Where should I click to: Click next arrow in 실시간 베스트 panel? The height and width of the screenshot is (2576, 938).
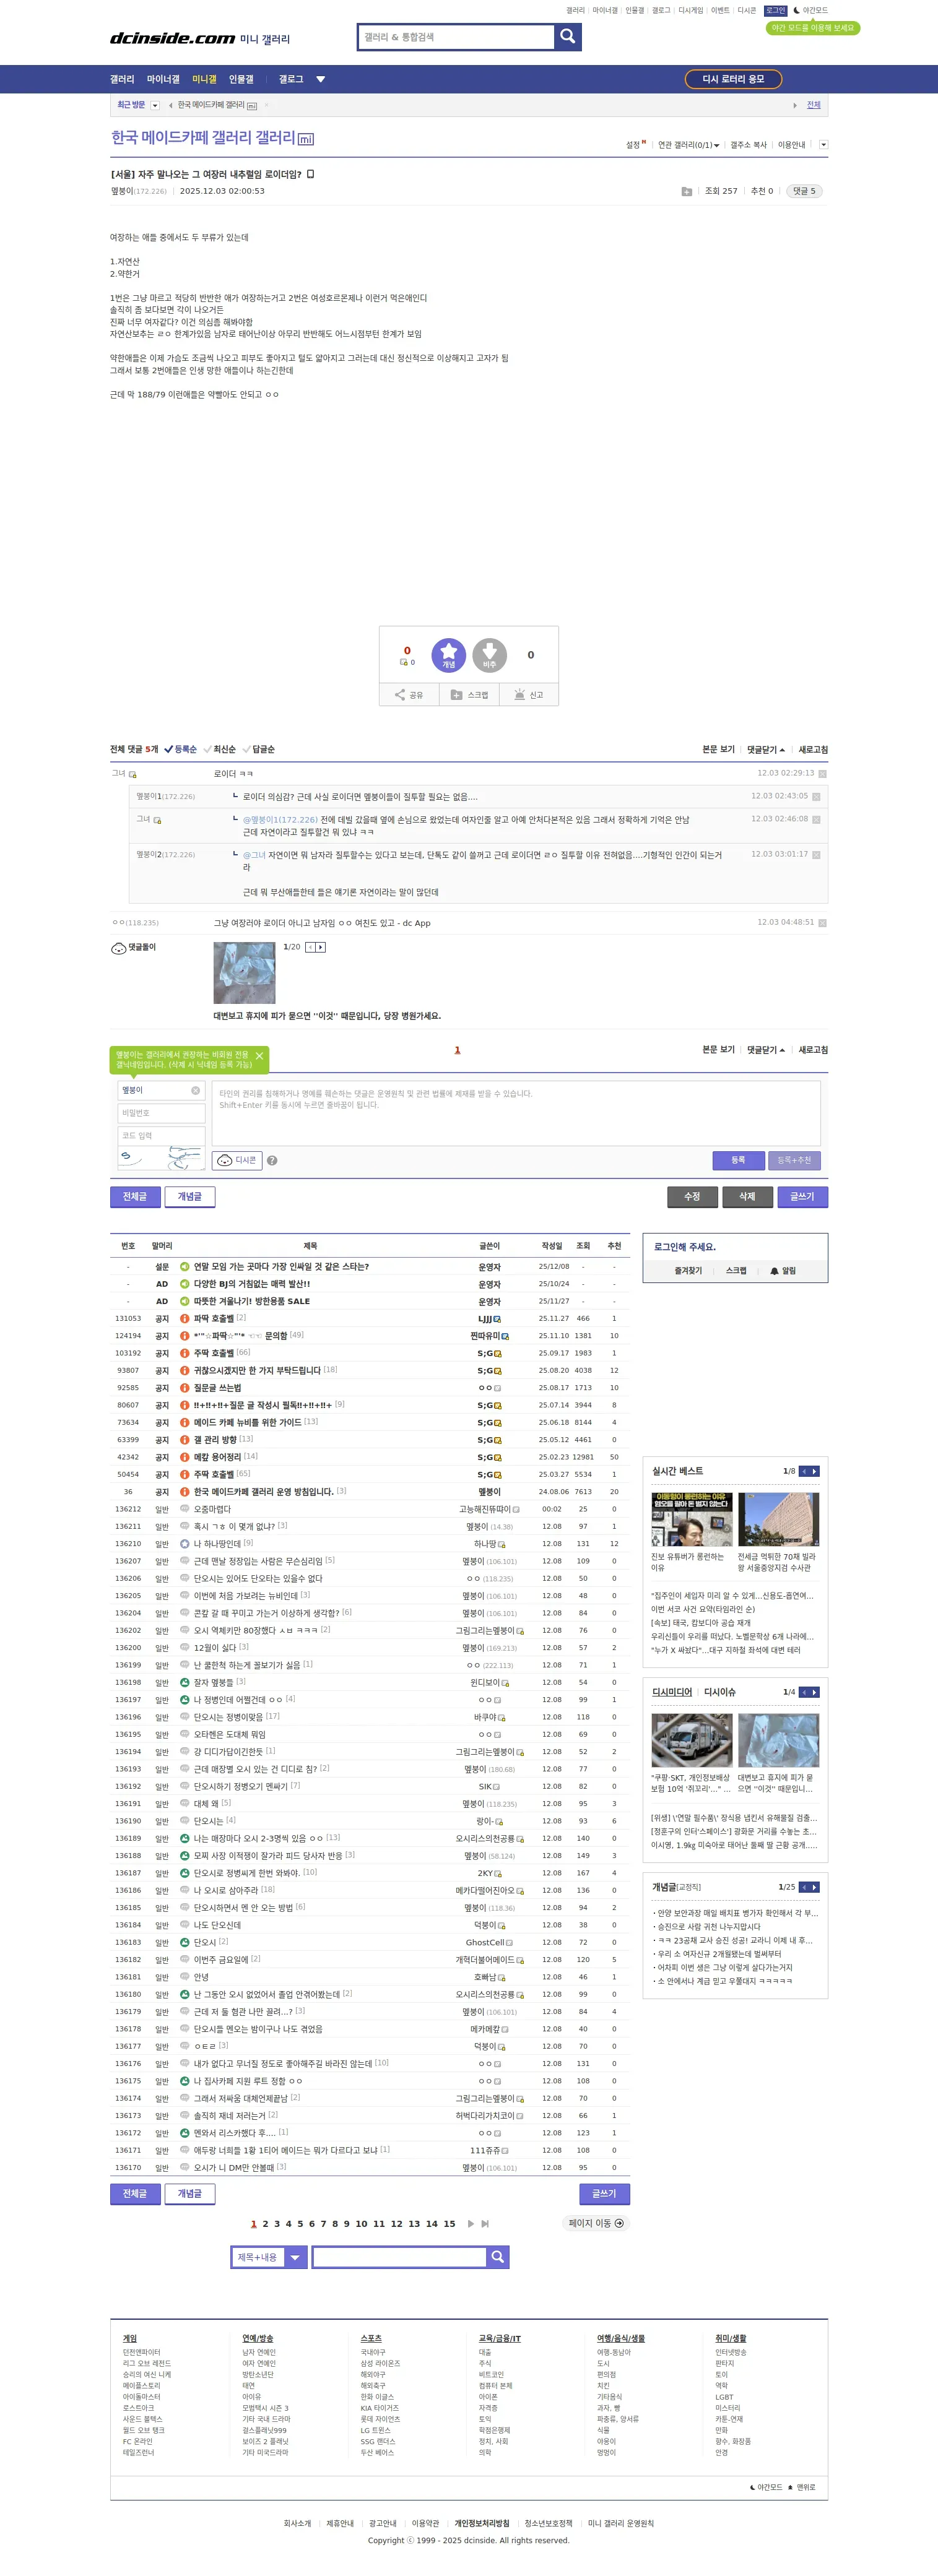click(815, 1471)
